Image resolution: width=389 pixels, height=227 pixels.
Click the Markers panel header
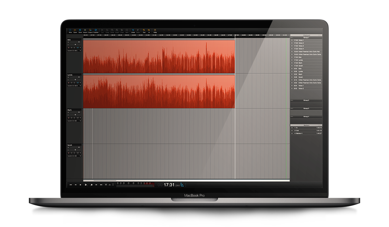tap(306, 125)
